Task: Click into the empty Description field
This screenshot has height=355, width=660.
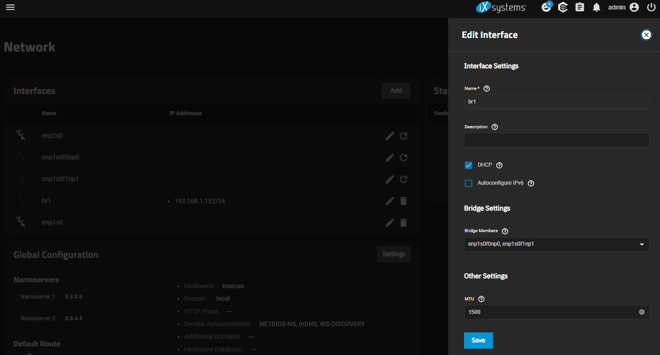Action: click(x=557, y=140)
